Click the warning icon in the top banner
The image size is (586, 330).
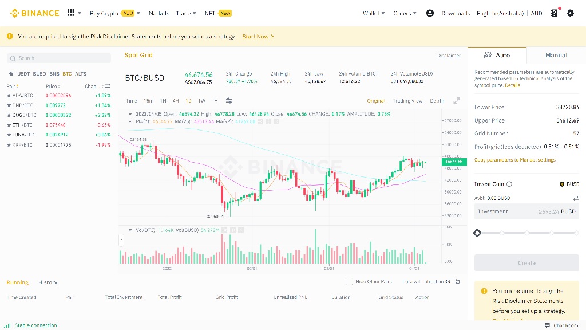click(10, 36)
